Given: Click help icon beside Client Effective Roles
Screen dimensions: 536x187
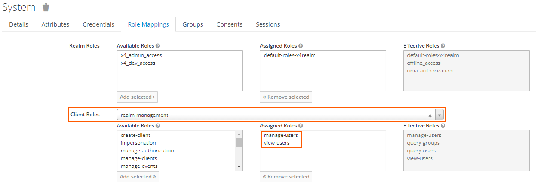Looking at the screenshot, I should tap(443, 126).
